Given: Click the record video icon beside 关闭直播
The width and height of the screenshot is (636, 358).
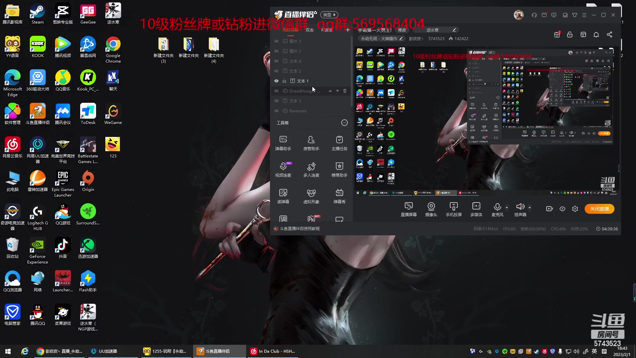Looking at the screenshot, I should 549,209.
